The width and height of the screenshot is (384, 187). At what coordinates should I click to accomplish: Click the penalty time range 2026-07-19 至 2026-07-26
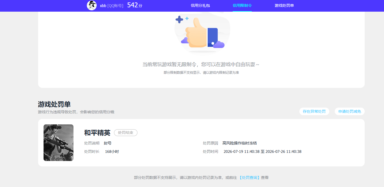(262, 151)
